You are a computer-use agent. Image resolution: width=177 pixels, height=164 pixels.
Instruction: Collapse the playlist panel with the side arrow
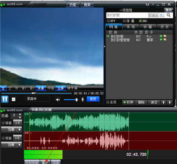click(x=104, y=46)
